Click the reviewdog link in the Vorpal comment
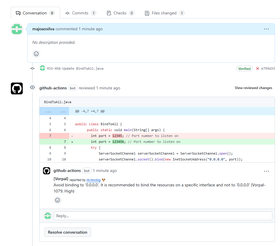The height and width of the screenshot is (246, 280). 93,180
